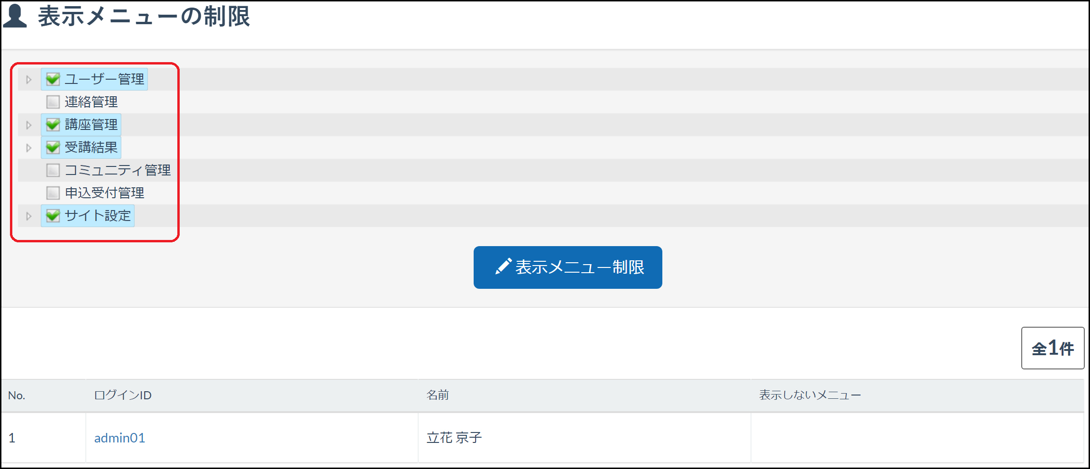Click the pencil icon on the blue button
This screenshot has height=469, width=1090.
pyautogui.click(x=503, y=267)
